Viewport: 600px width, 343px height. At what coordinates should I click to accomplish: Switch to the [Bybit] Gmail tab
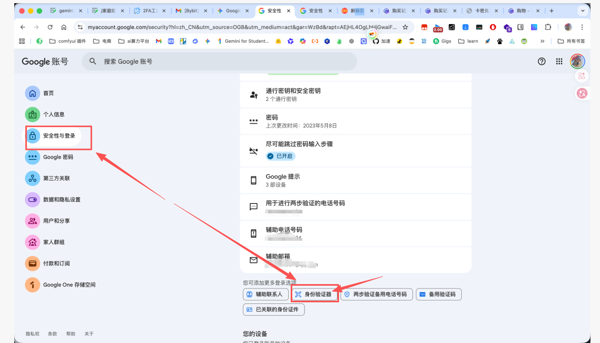point(191,11)
